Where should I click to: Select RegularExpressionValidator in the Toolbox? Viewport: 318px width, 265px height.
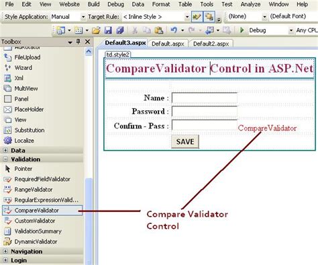pos(42,200)
